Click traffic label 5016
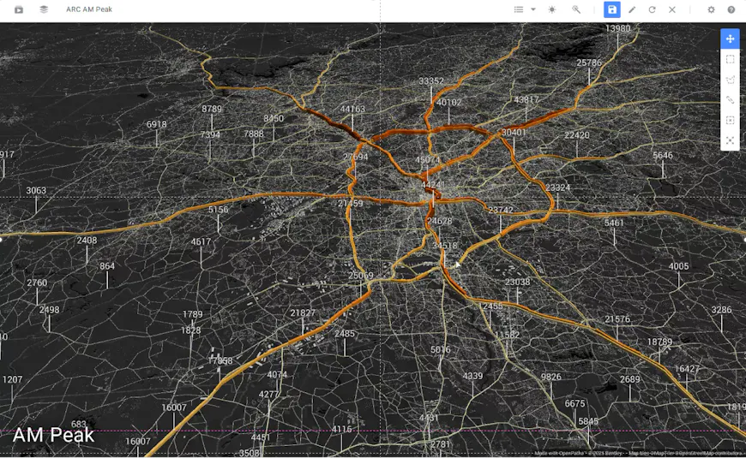Image resolution: width=746 pixels, height=458 pixels. pyautogui.click(x=440, y=350)
